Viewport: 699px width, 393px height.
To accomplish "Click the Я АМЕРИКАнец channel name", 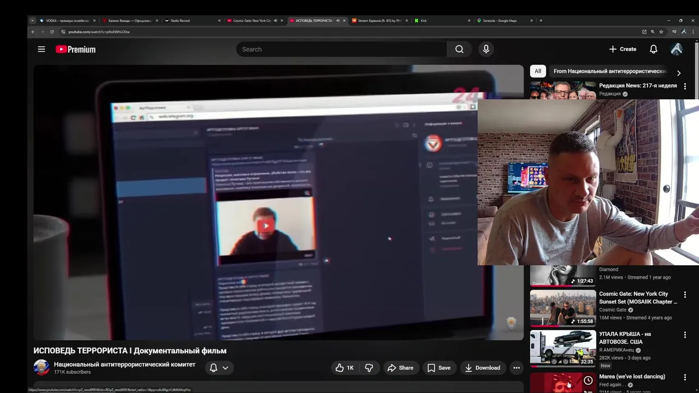I will point(617,350).
